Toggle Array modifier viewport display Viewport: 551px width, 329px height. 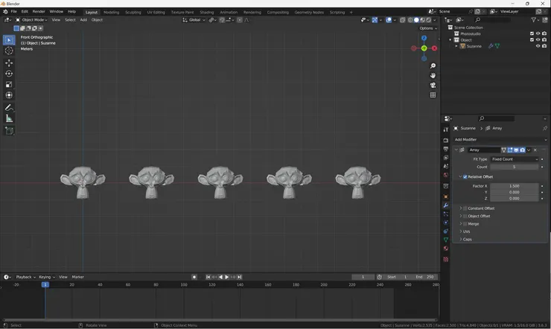[516, 150]
